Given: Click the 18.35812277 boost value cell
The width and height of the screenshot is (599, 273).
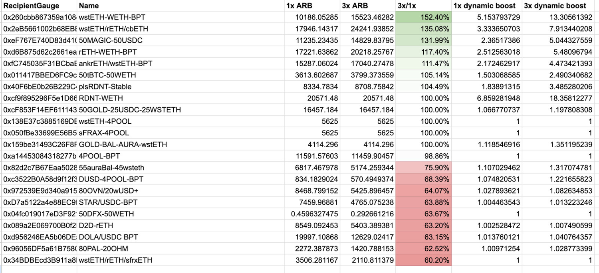Looking at the screenshot, I should pos(561,98).
